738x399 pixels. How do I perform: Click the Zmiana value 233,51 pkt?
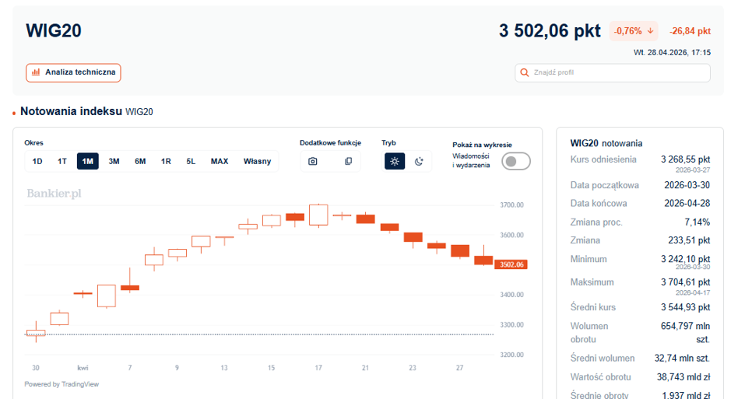(x=689, y=240)
